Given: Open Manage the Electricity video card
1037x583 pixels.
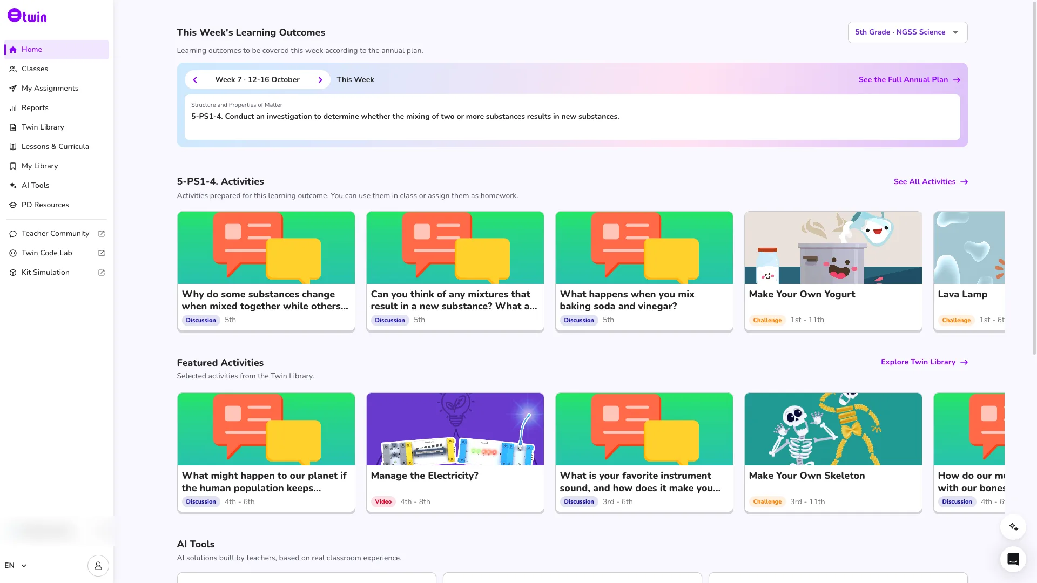Looking at the screenshot, I should (455, 453).
